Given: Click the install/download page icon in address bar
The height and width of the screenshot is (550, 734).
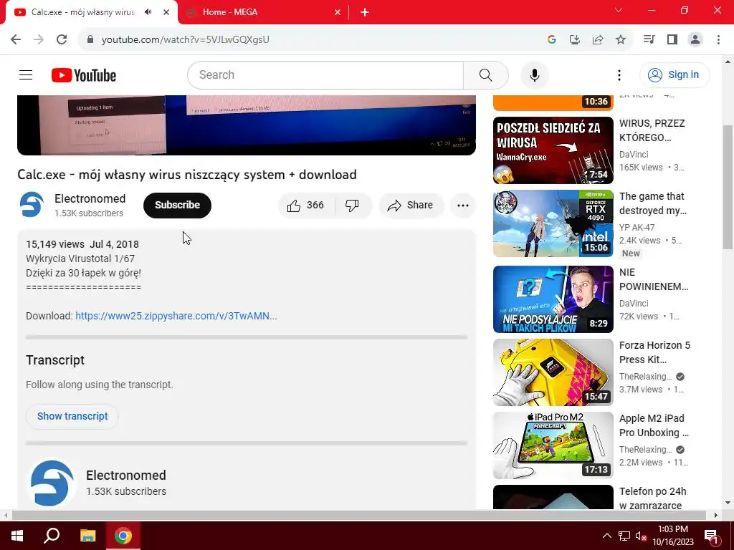Looking at the screenshot, I should coord(574,40).
